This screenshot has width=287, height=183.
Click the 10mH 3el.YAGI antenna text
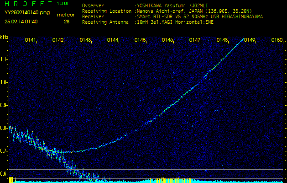click(175, 22)
